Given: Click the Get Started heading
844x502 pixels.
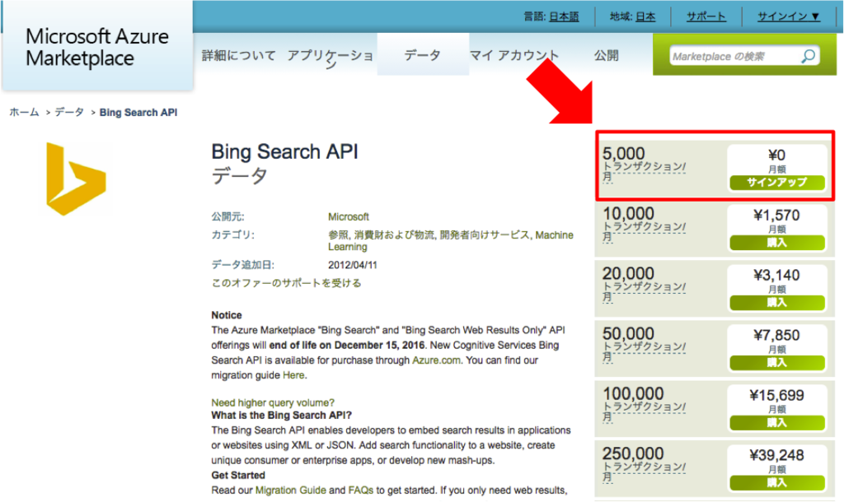Looking at the screenshot, I should point(238,475).
